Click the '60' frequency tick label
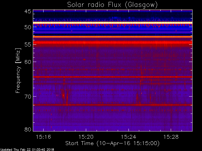202x151 pixels. tap(28, 62)
